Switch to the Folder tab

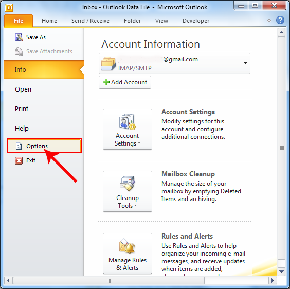coord(132,21)
